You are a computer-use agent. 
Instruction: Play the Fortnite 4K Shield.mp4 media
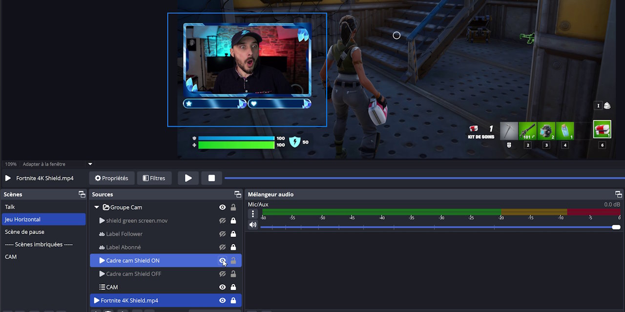[x=188, y=178]
